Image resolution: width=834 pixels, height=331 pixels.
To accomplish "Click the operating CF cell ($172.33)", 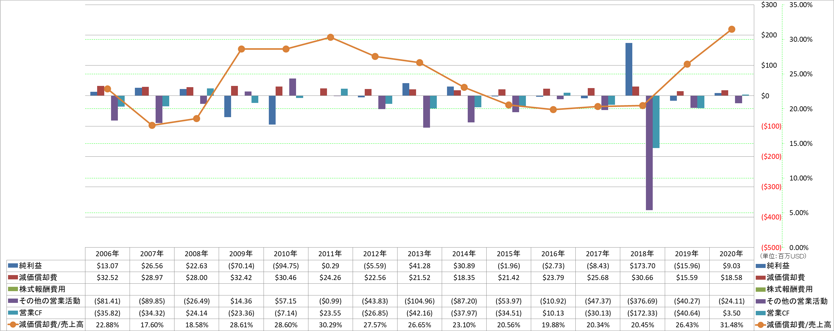I will tap(642, 313).
